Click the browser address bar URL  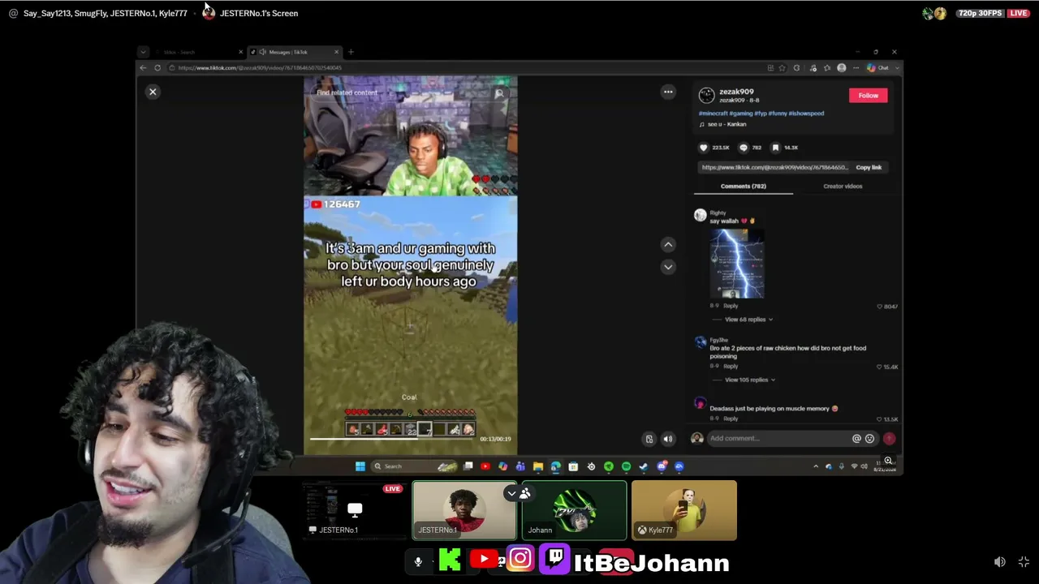tap(260, 68)
